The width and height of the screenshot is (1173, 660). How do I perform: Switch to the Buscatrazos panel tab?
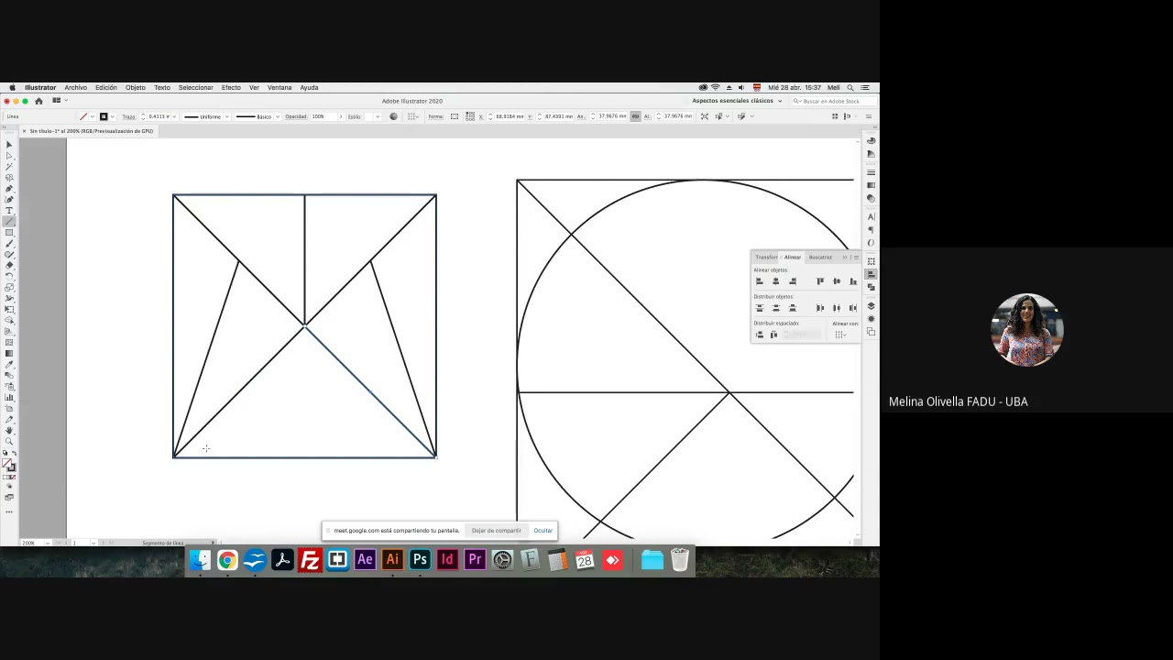(820, 258)
